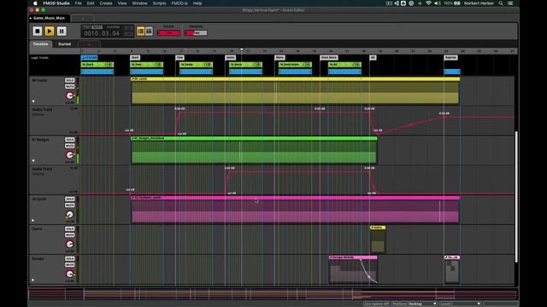The height and width of the screenshot is (307, 547).
Task: Click the 0010.03.04 time display
Action: [102, 33]
